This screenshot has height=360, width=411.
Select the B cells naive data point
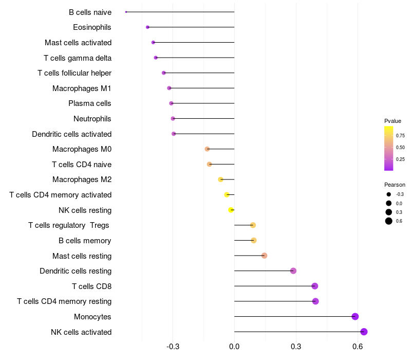(126, 12)
